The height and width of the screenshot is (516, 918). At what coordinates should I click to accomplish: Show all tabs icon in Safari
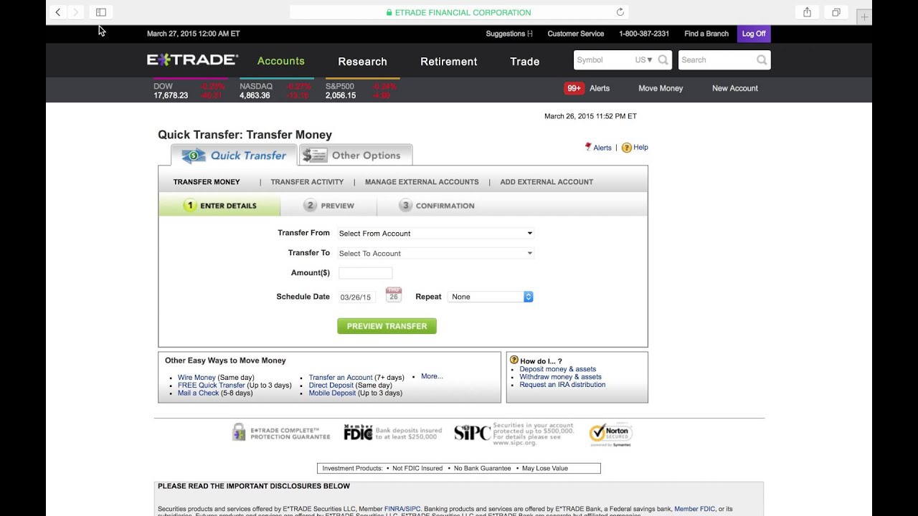click(836, 12)
